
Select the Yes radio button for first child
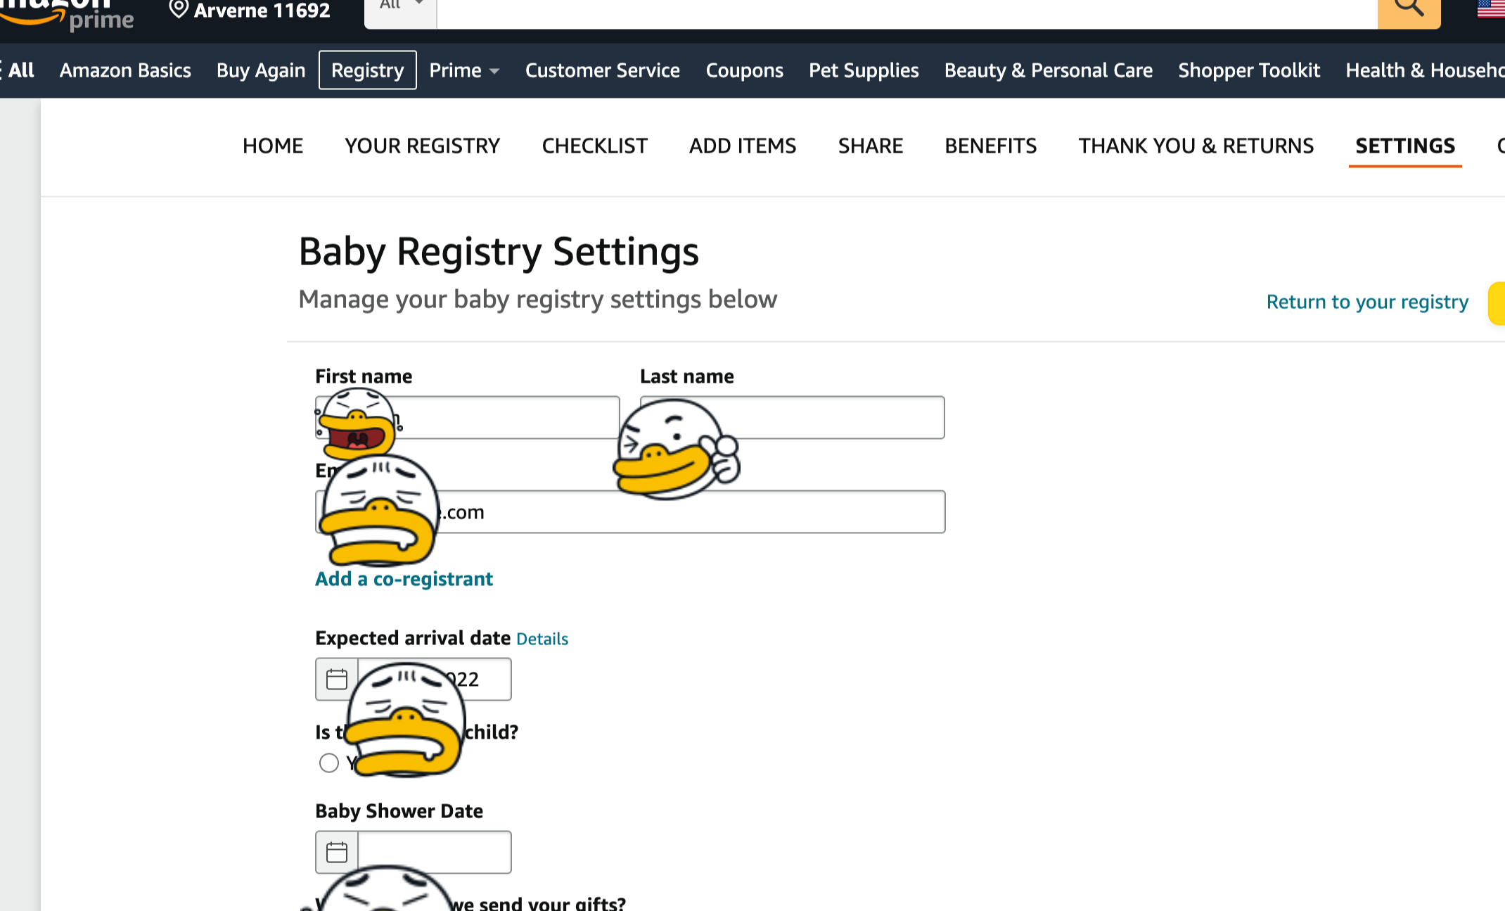(x=328, y=763)
